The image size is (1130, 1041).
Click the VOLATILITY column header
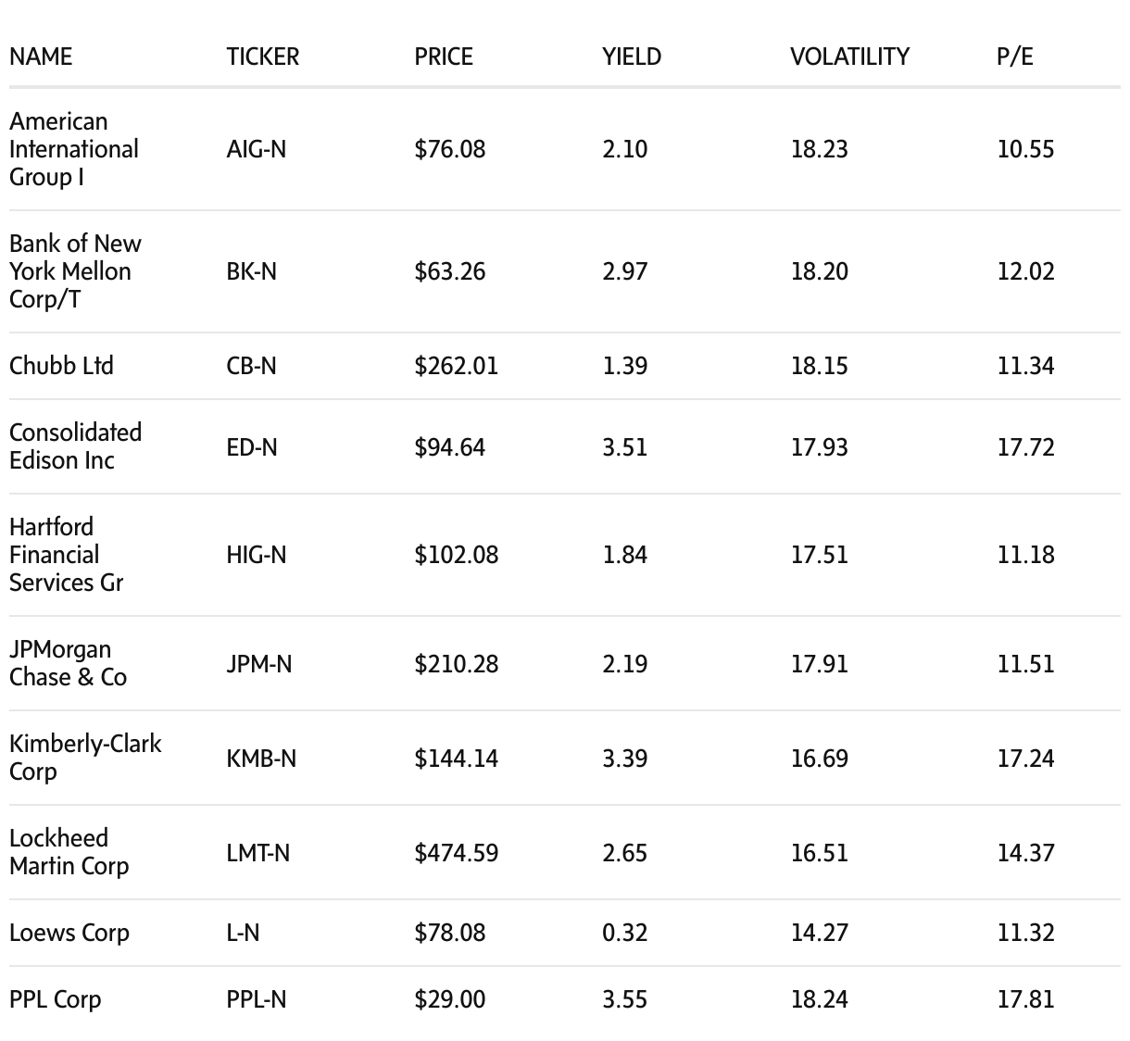(x=849, y=56)
